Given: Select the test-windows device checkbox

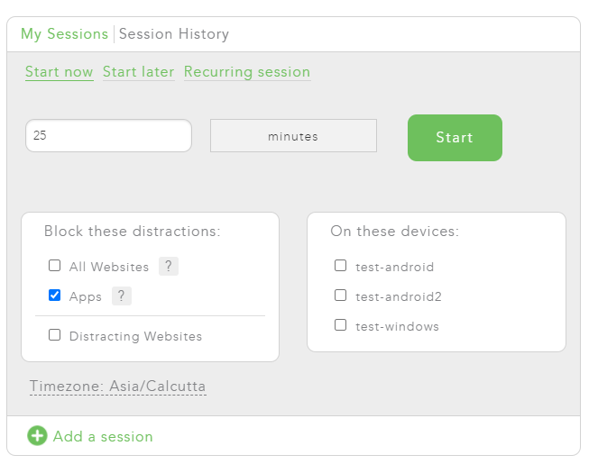Looking at the screenshot, I should pyautogui.click(x=340, y=325).
